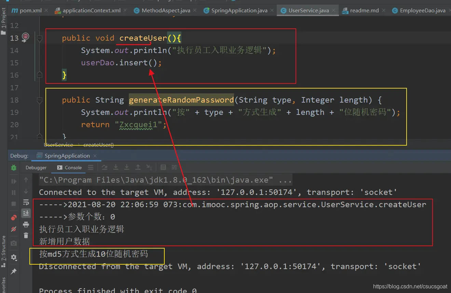Click the Show Execution Point icon

click(x=91, y=168)
